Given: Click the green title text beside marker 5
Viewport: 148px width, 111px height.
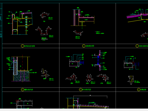Looking at the screenshot, I should [87, 90].
